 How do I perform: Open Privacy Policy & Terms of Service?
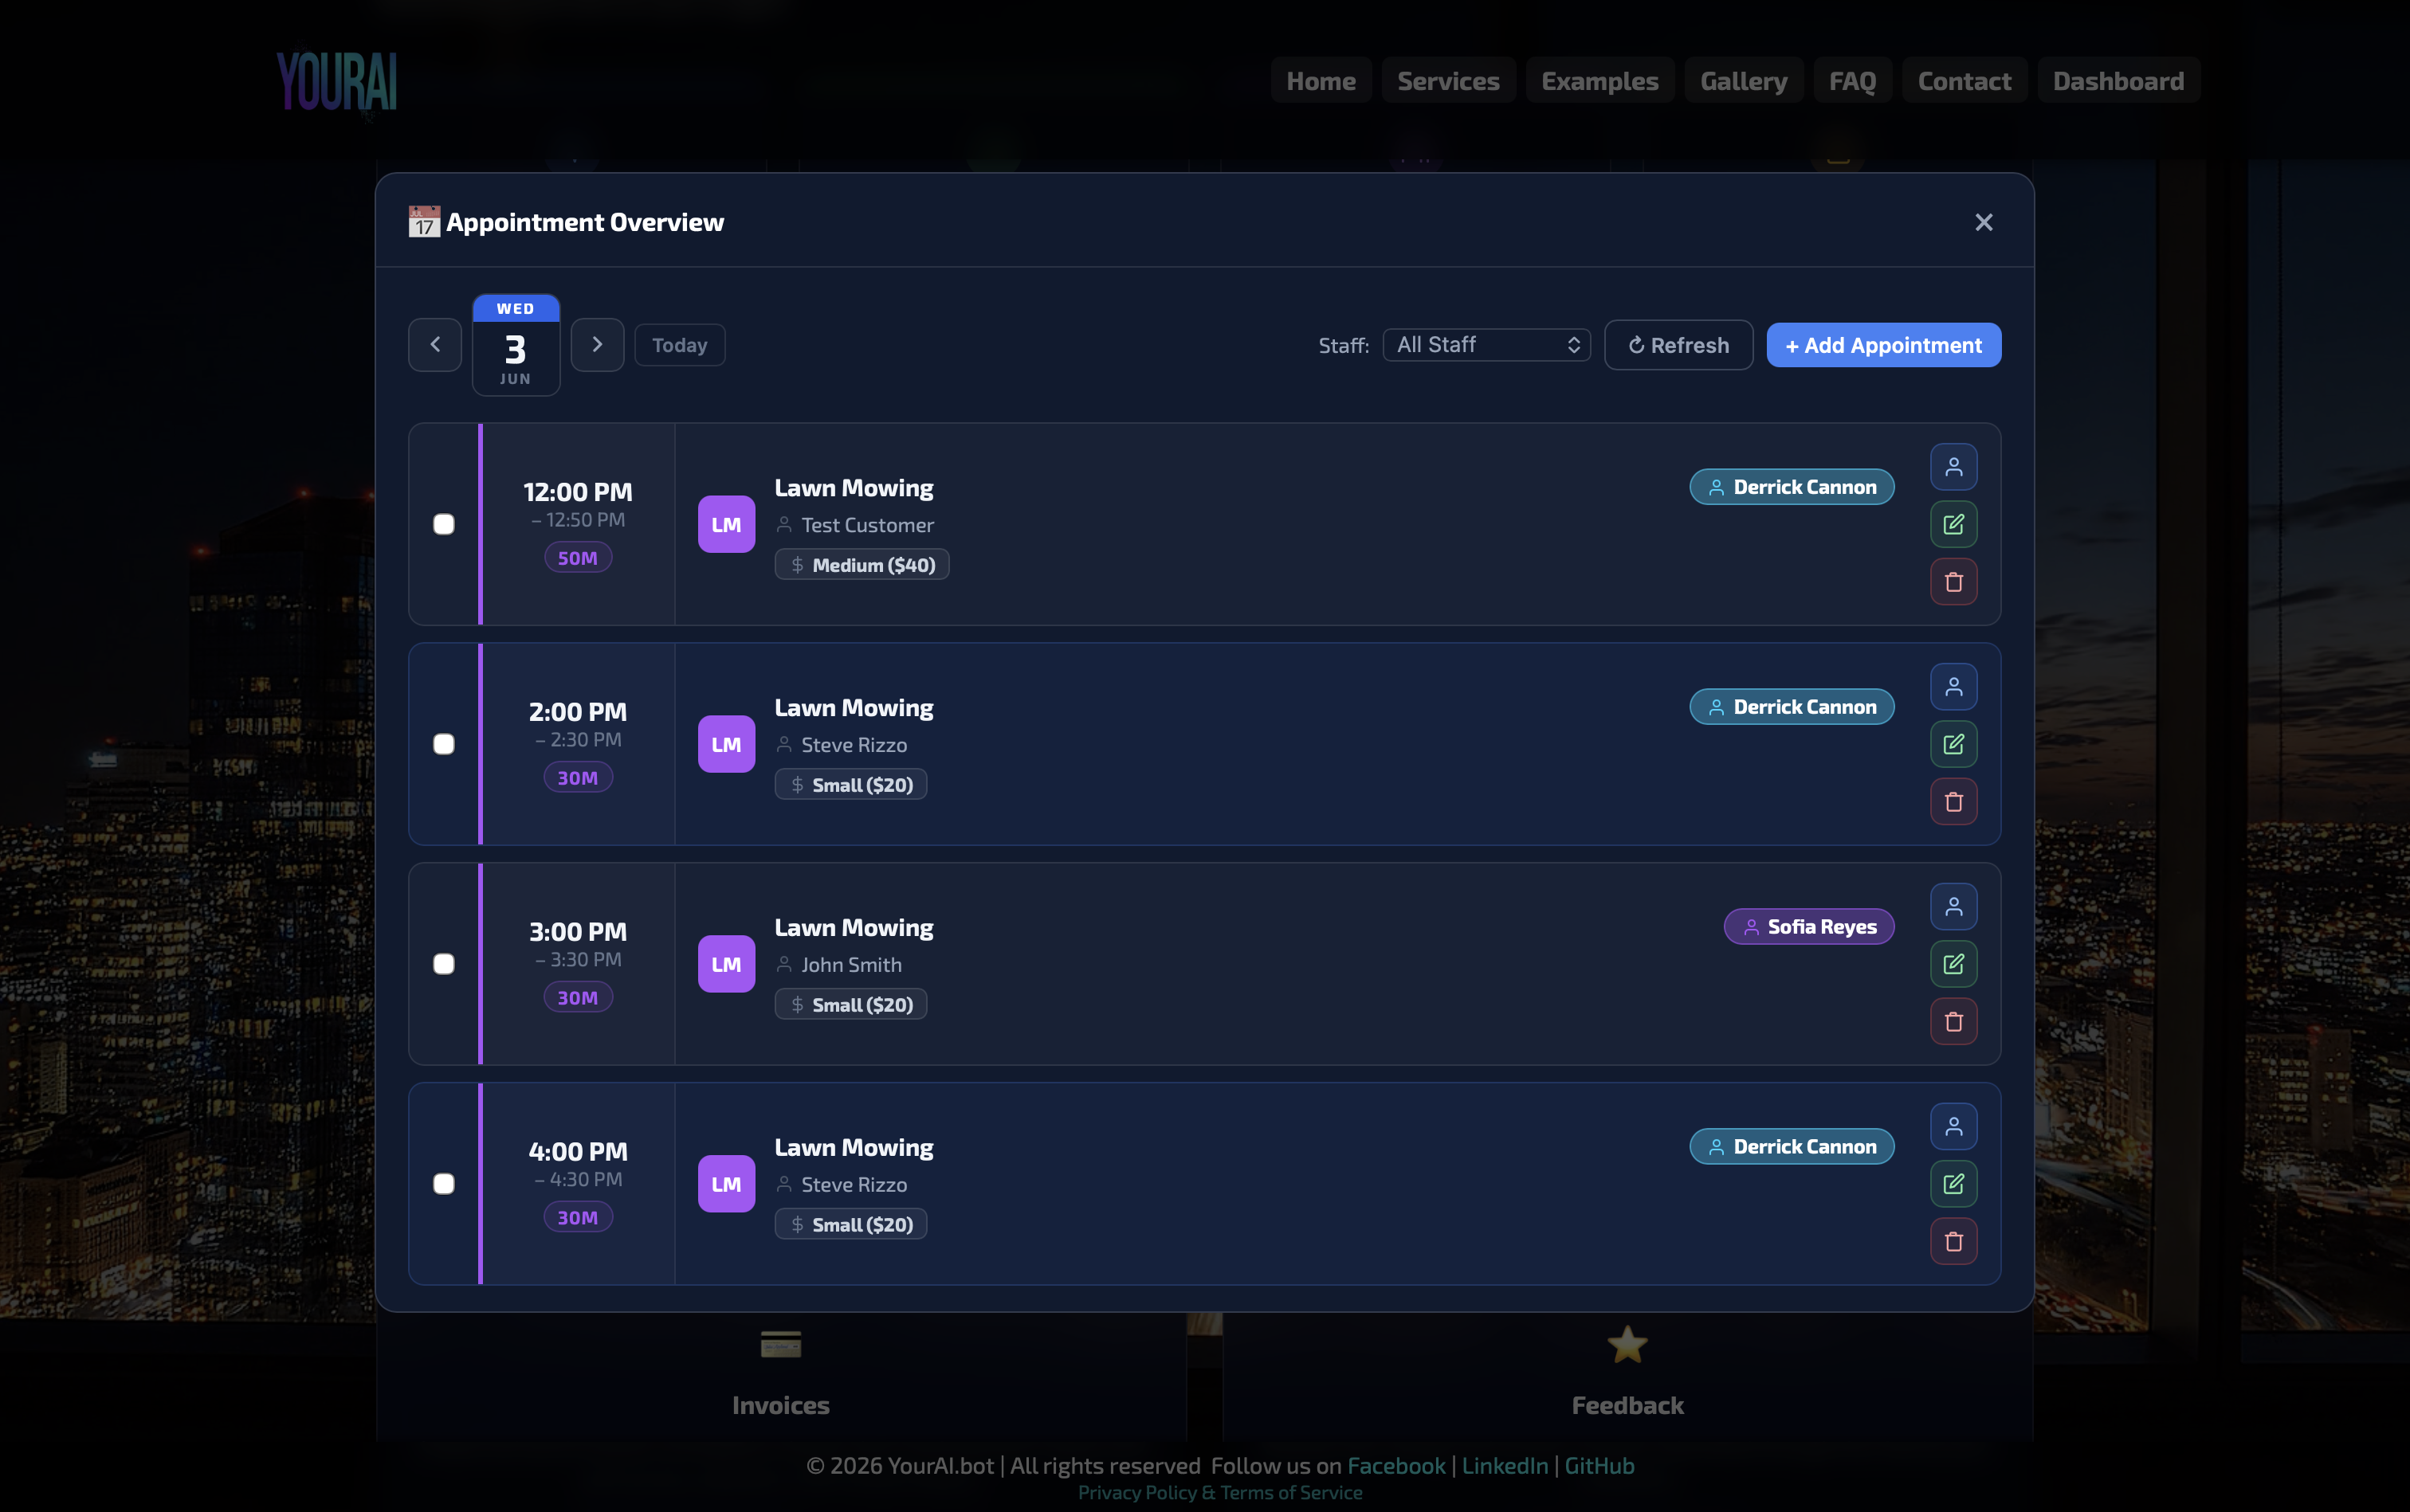1219,1493
